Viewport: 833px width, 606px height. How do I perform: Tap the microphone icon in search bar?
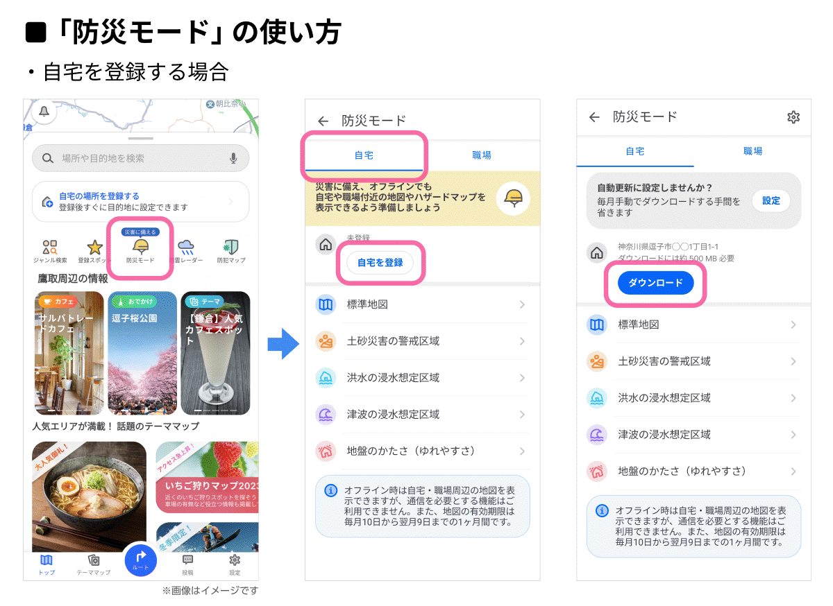pyautogui.click(x=233, y=159)
